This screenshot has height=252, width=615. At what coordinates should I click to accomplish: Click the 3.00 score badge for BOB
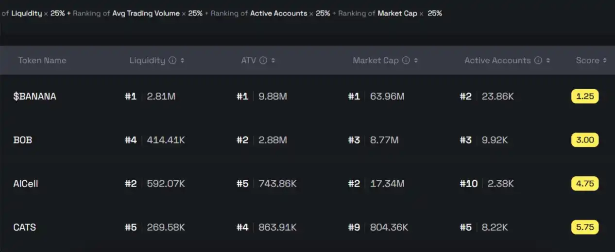click(585, 140)
